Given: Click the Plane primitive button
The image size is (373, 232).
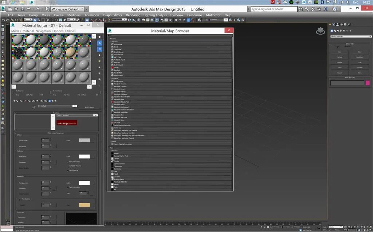Looking at the screenshot, I should point(360,73).
